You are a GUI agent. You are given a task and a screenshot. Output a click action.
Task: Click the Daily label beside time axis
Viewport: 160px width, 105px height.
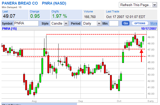pyautogui.click(x=151, y=101)
